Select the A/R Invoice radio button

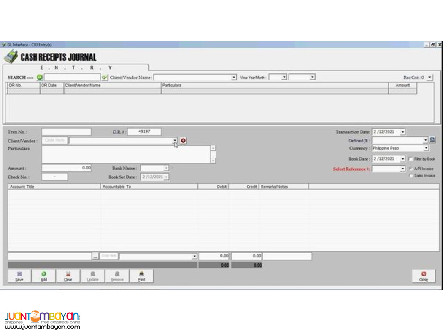pos(411,169)
